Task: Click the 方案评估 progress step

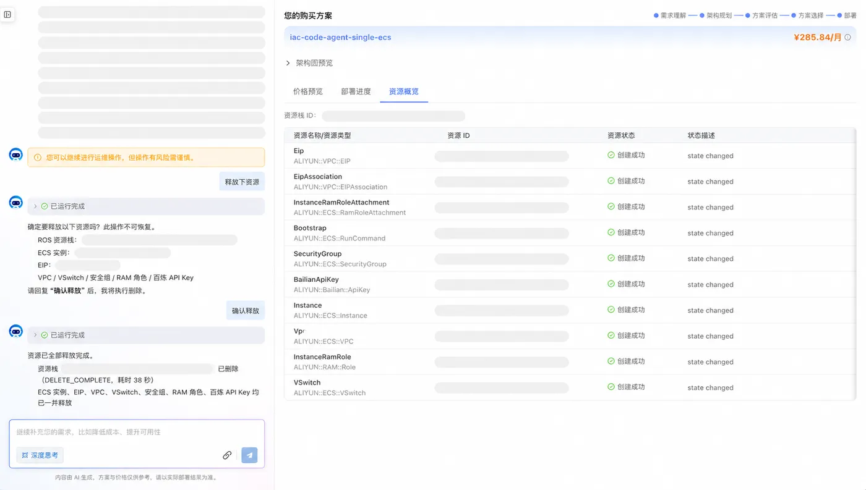Action: 761,15
